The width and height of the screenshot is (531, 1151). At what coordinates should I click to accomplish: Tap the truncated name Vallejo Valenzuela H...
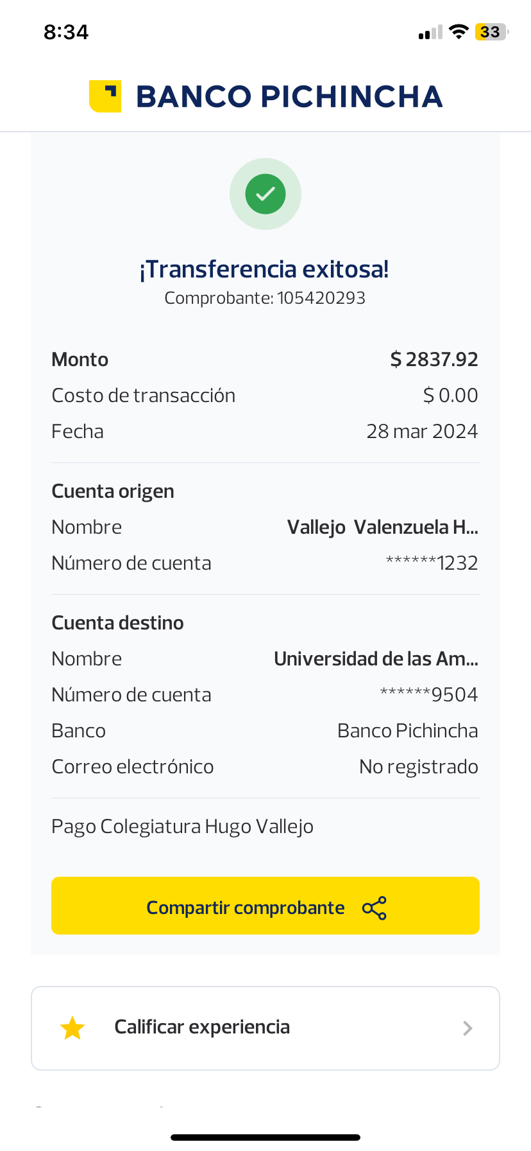(382, 527)
